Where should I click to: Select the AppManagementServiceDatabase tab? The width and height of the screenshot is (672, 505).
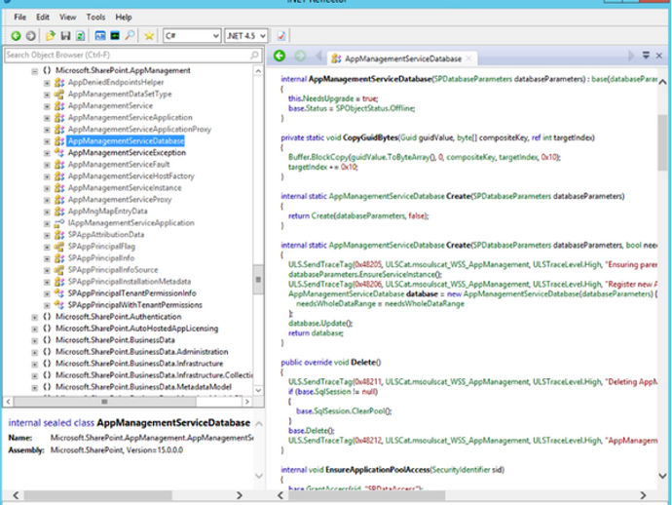tap(403, 58)
